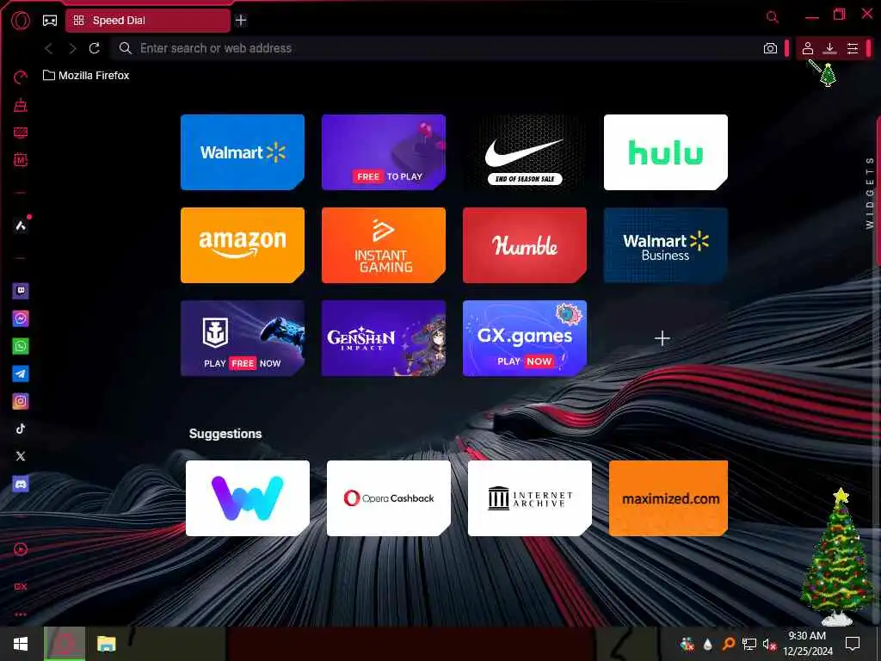This screenshot has height=661, width=881.
Task: Open the hulu speed dial tile
Action: pos(665,151)
